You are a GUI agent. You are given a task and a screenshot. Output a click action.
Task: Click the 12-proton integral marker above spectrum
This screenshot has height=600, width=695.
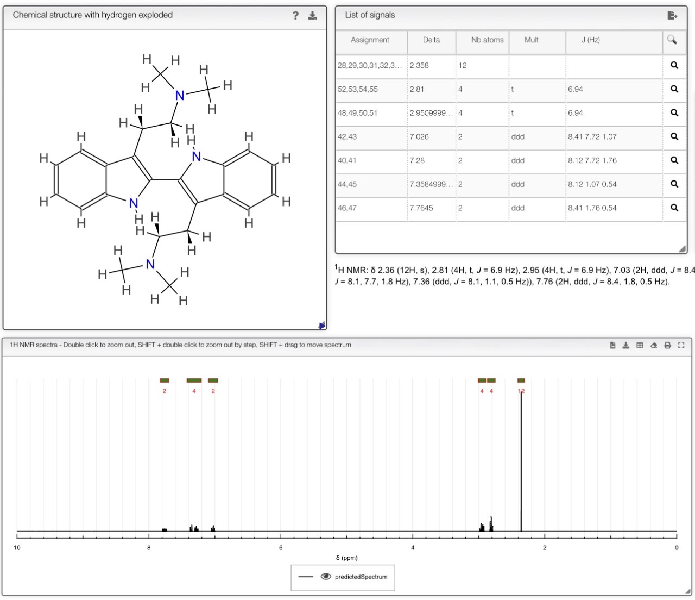(x=521, y=380)
